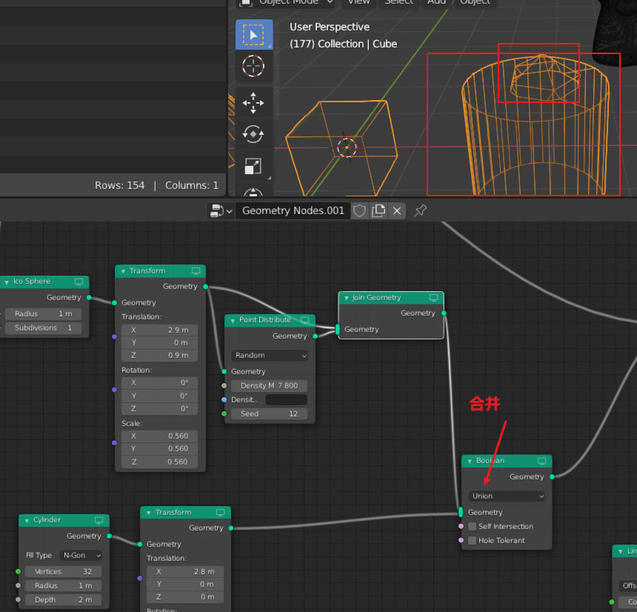Activate the 3D Cursor tool
This screenshot has width=637, height=612.
pos(253,66)
